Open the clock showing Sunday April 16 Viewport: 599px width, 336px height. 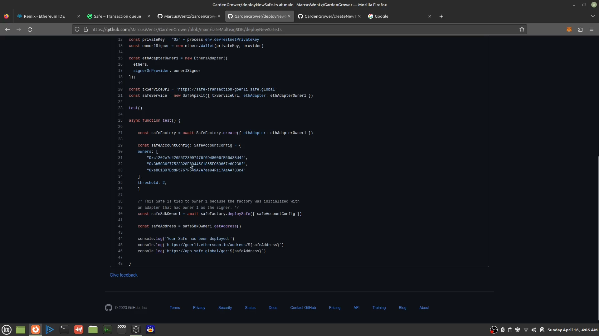tap(572, 330)
